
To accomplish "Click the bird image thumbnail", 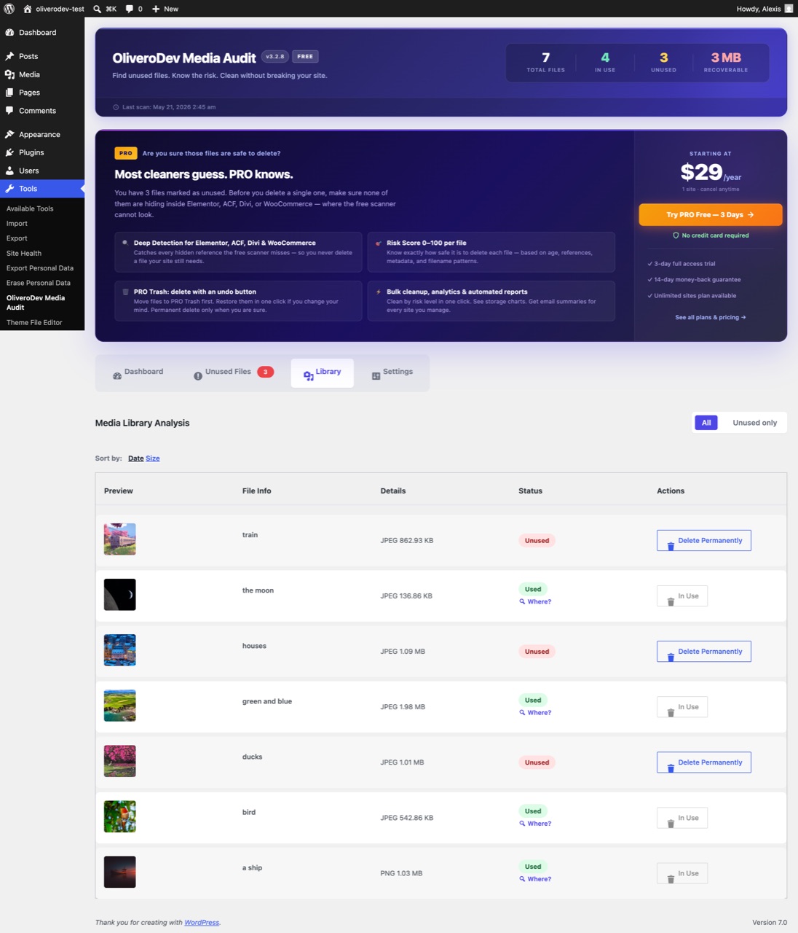I will (x=120, y=816).
